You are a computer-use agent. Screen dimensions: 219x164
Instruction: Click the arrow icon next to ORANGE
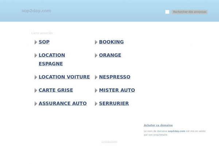coord(96,55)
